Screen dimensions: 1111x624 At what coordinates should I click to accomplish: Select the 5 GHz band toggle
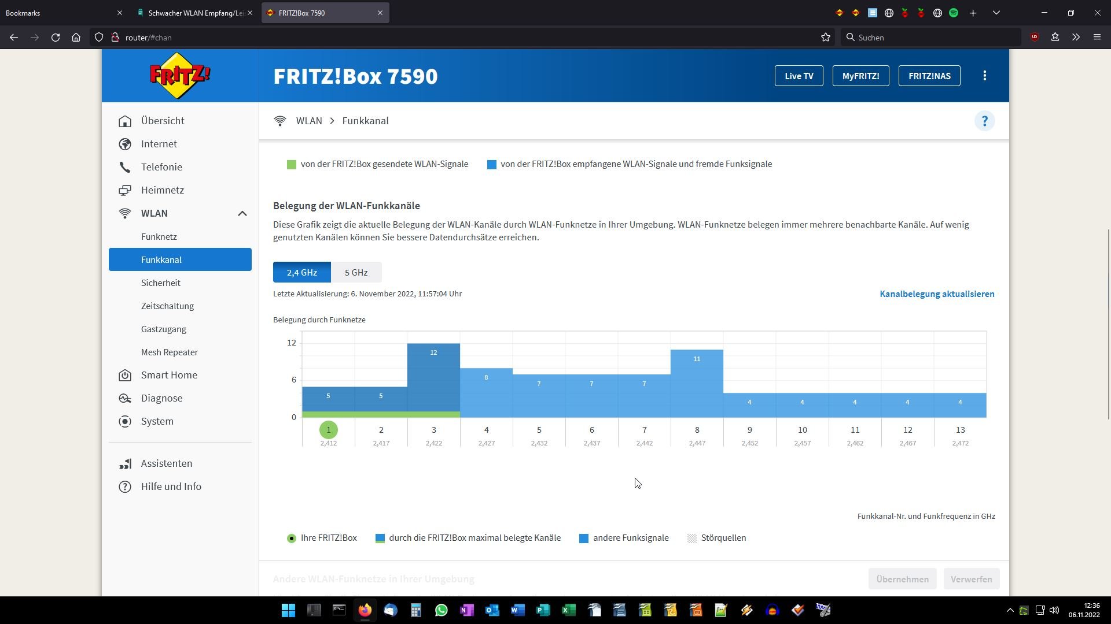[x=356, y=272]
